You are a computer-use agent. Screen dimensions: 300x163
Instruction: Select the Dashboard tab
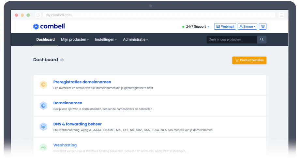(x=45, y=39)
